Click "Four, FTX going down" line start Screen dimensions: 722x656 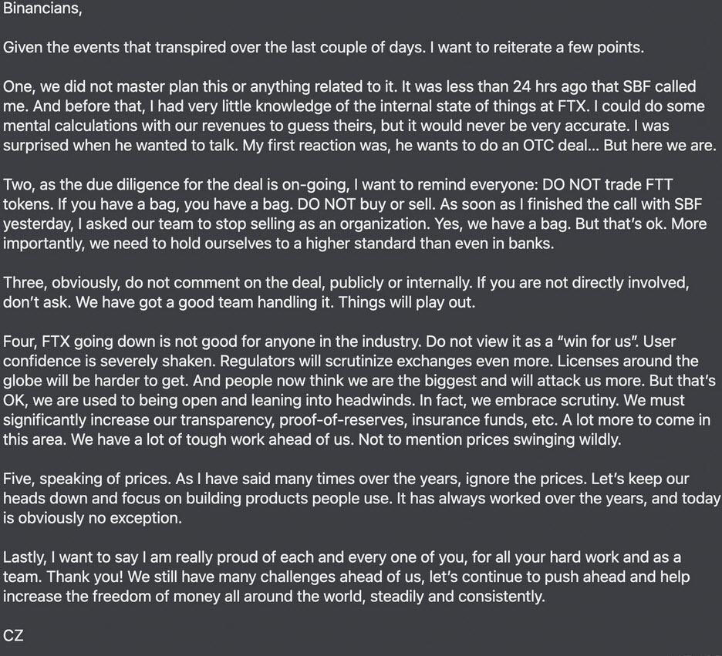82,341
